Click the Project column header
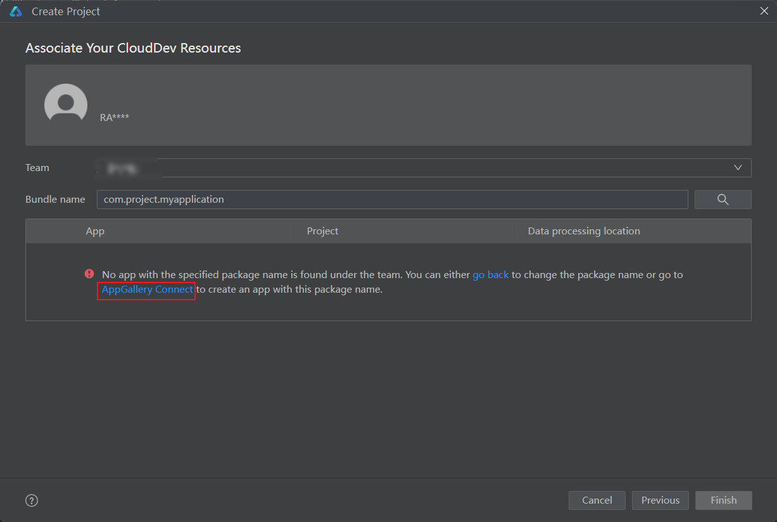Screen dimensions: 777x522 [323, 231]
